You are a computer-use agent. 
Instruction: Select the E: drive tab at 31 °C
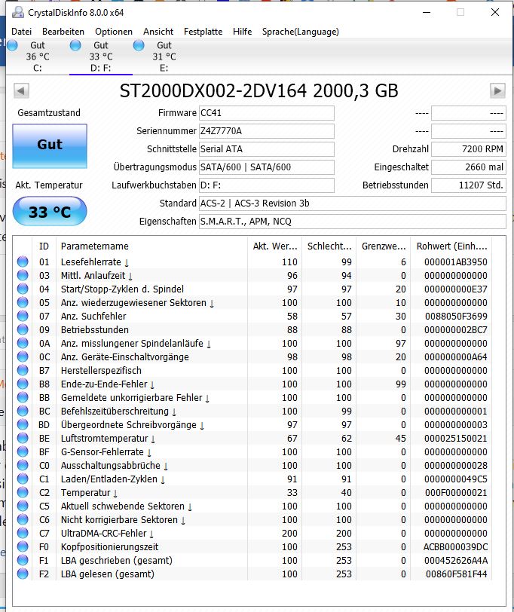pos(164,57)
